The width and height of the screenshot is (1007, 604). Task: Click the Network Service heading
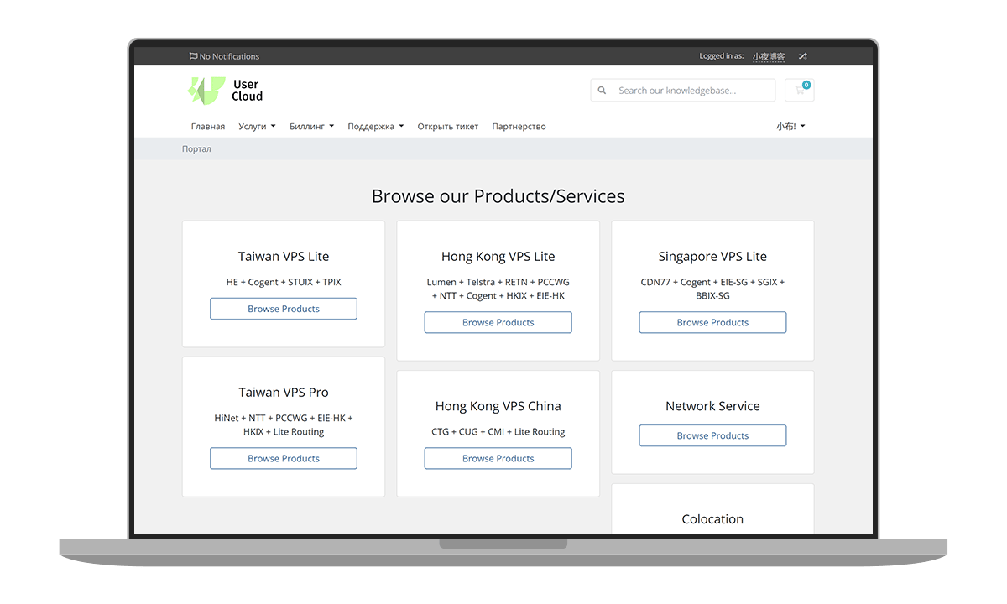tap(712, 406)
